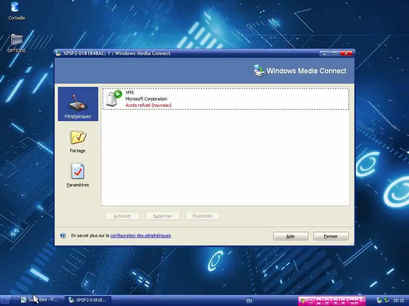Image resolution: width=409 pixels, height=306 pixels.
Task: Select the 'Microsoft Corporation' device text
Action: (146, 99)
